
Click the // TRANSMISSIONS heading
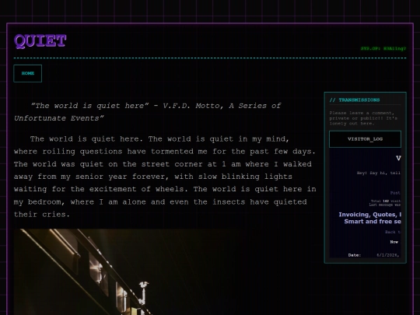pos(355,100)
